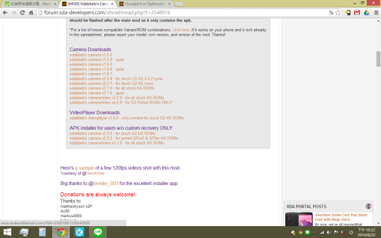Download xdabbeb's camera v1.5.0
Viewport: 381px width, 238px height.
click(91, 55)
